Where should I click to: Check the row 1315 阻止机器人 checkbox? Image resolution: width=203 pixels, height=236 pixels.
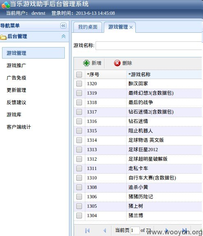(79, 131)
